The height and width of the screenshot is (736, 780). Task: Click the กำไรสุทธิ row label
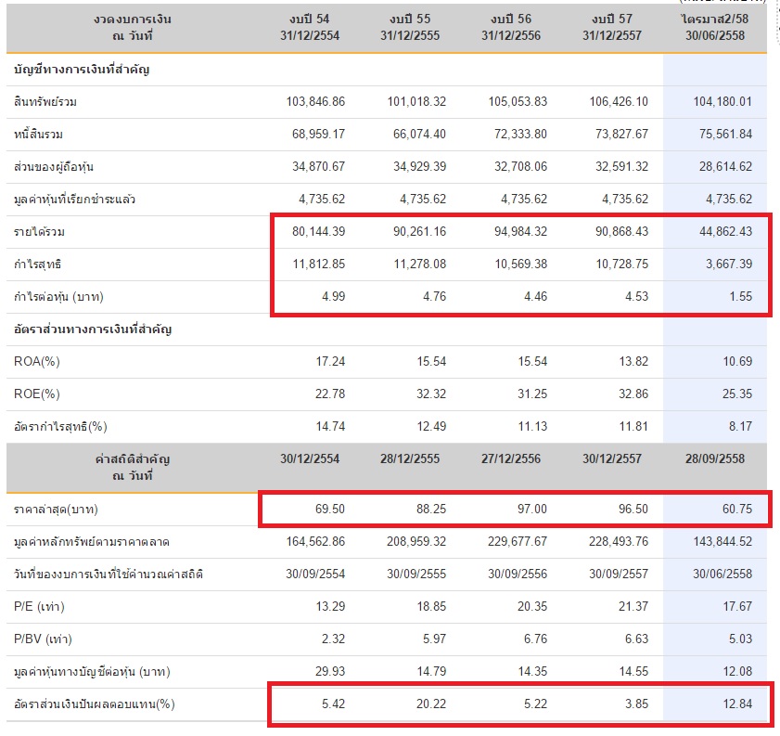[37, 265]
